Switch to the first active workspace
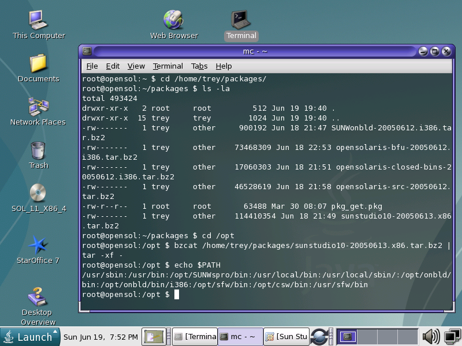The height and width of the screenshot is (346, 462). (x=347, y=336)
